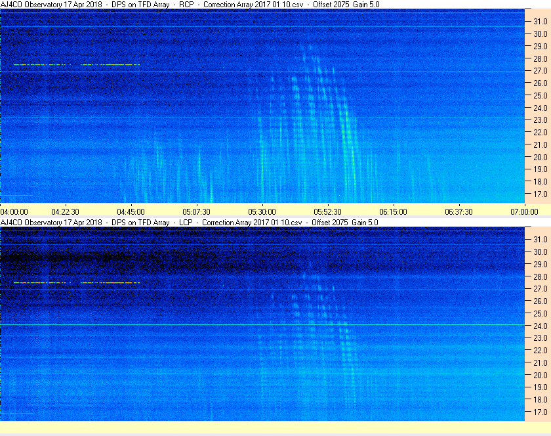Select the 06:37:30 time axis label

click(x=459, y=212)
